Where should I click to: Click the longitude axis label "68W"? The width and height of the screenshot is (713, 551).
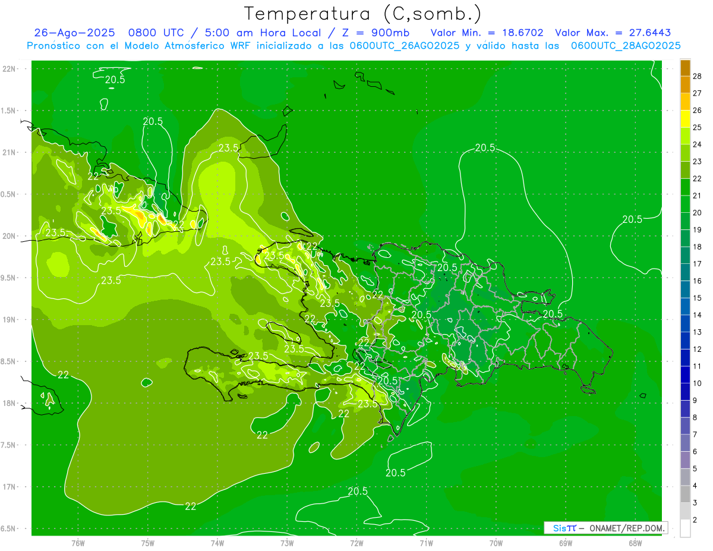point(635,543)
